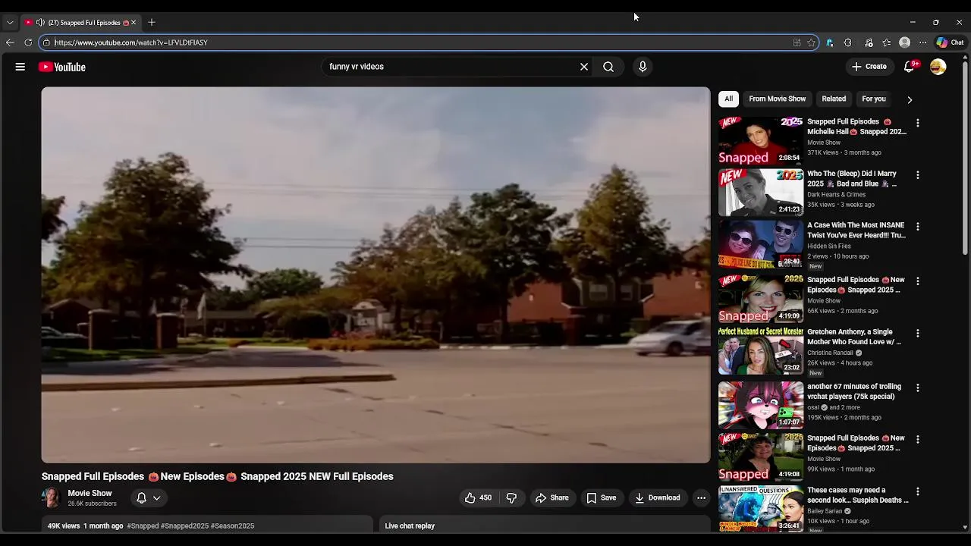
Task: Open browser favorites list icon
Action: pos(886,42)
